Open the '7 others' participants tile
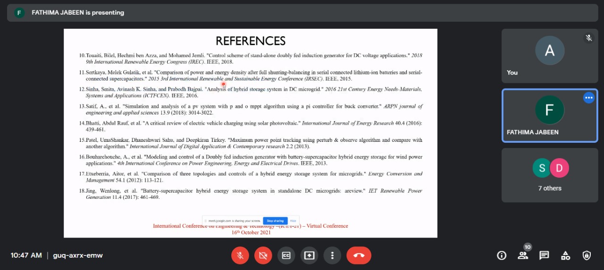Image resolution: width=604 pixels, height=270 pixels. coord(550,175)
